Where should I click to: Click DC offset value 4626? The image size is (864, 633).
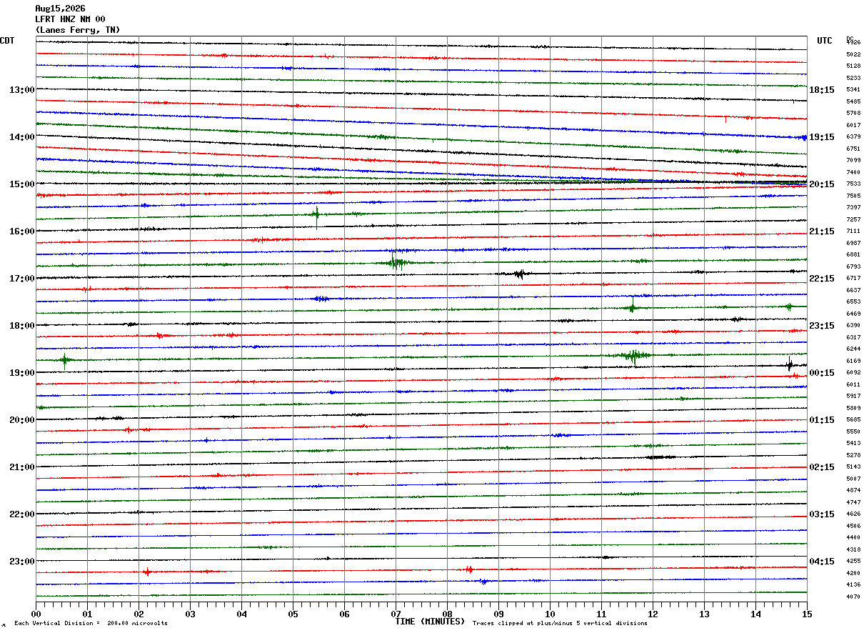(853, 514)
